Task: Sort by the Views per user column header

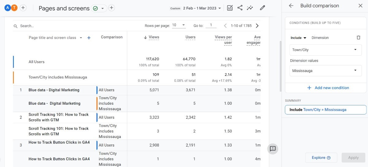Action: 223,40
